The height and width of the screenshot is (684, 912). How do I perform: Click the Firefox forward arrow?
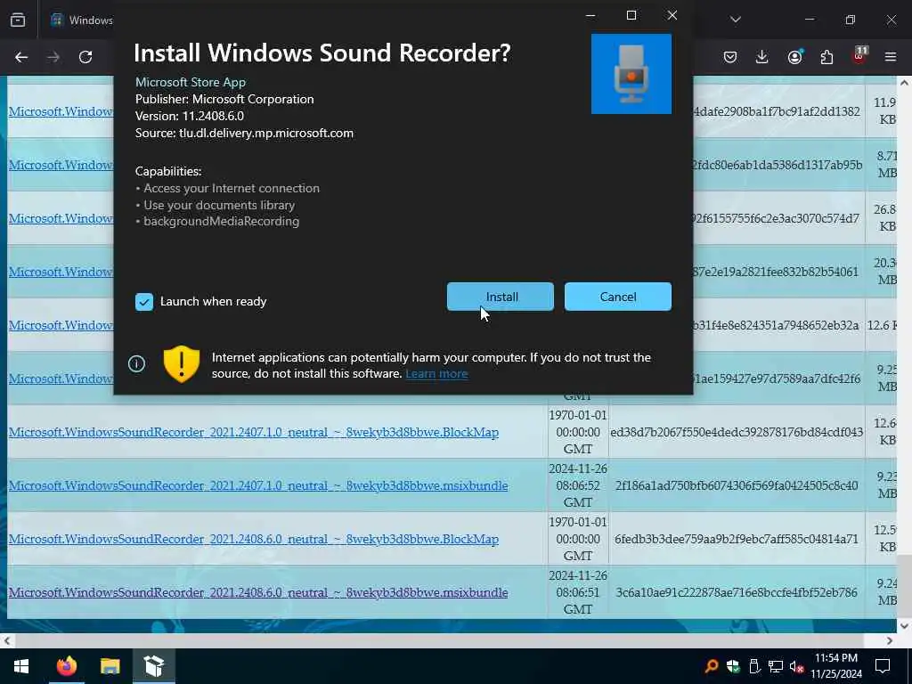53,57
